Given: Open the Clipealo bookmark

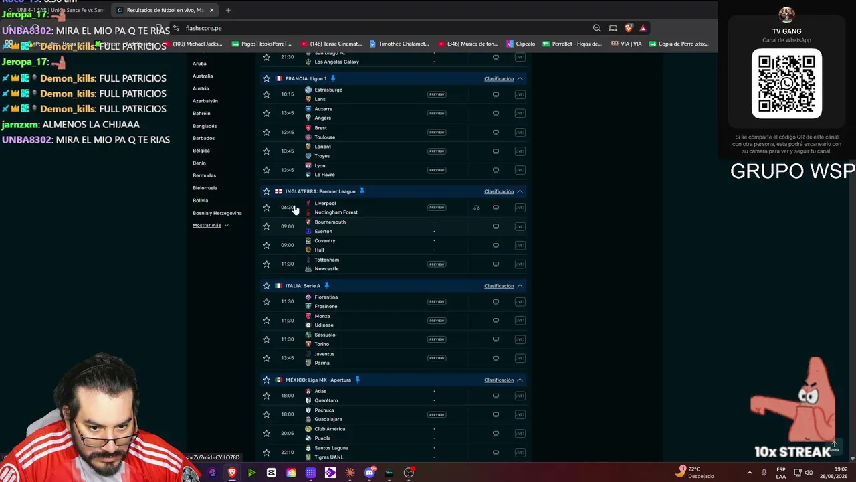Looking at the screenshot, I should click(521, 44).
